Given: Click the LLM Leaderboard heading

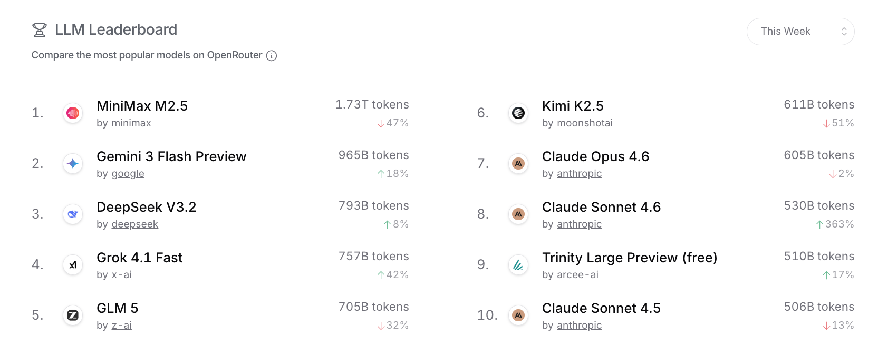Looking at the screenshot, I should pos(115,29).
